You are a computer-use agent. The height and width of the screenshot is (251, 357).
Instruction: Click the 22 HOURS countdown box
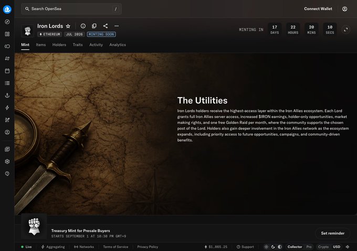click(293, 29)
